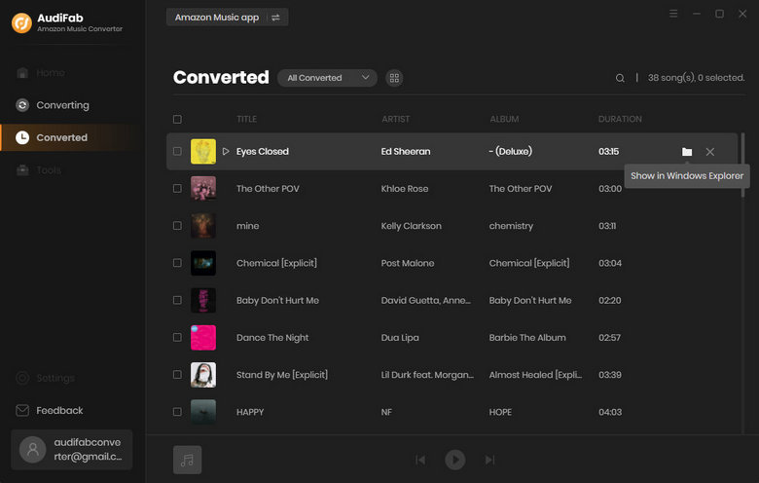
Task: Play Eyes Closed using the triangle icon
Action: coord(226,151)
